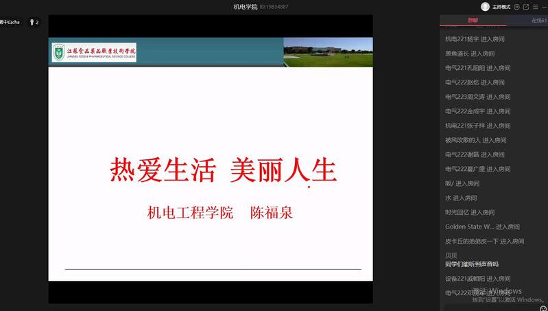The height and width of the screenshot is (311, 548).
Task: Click the room title 机电学院
Action: coord(246,7)
